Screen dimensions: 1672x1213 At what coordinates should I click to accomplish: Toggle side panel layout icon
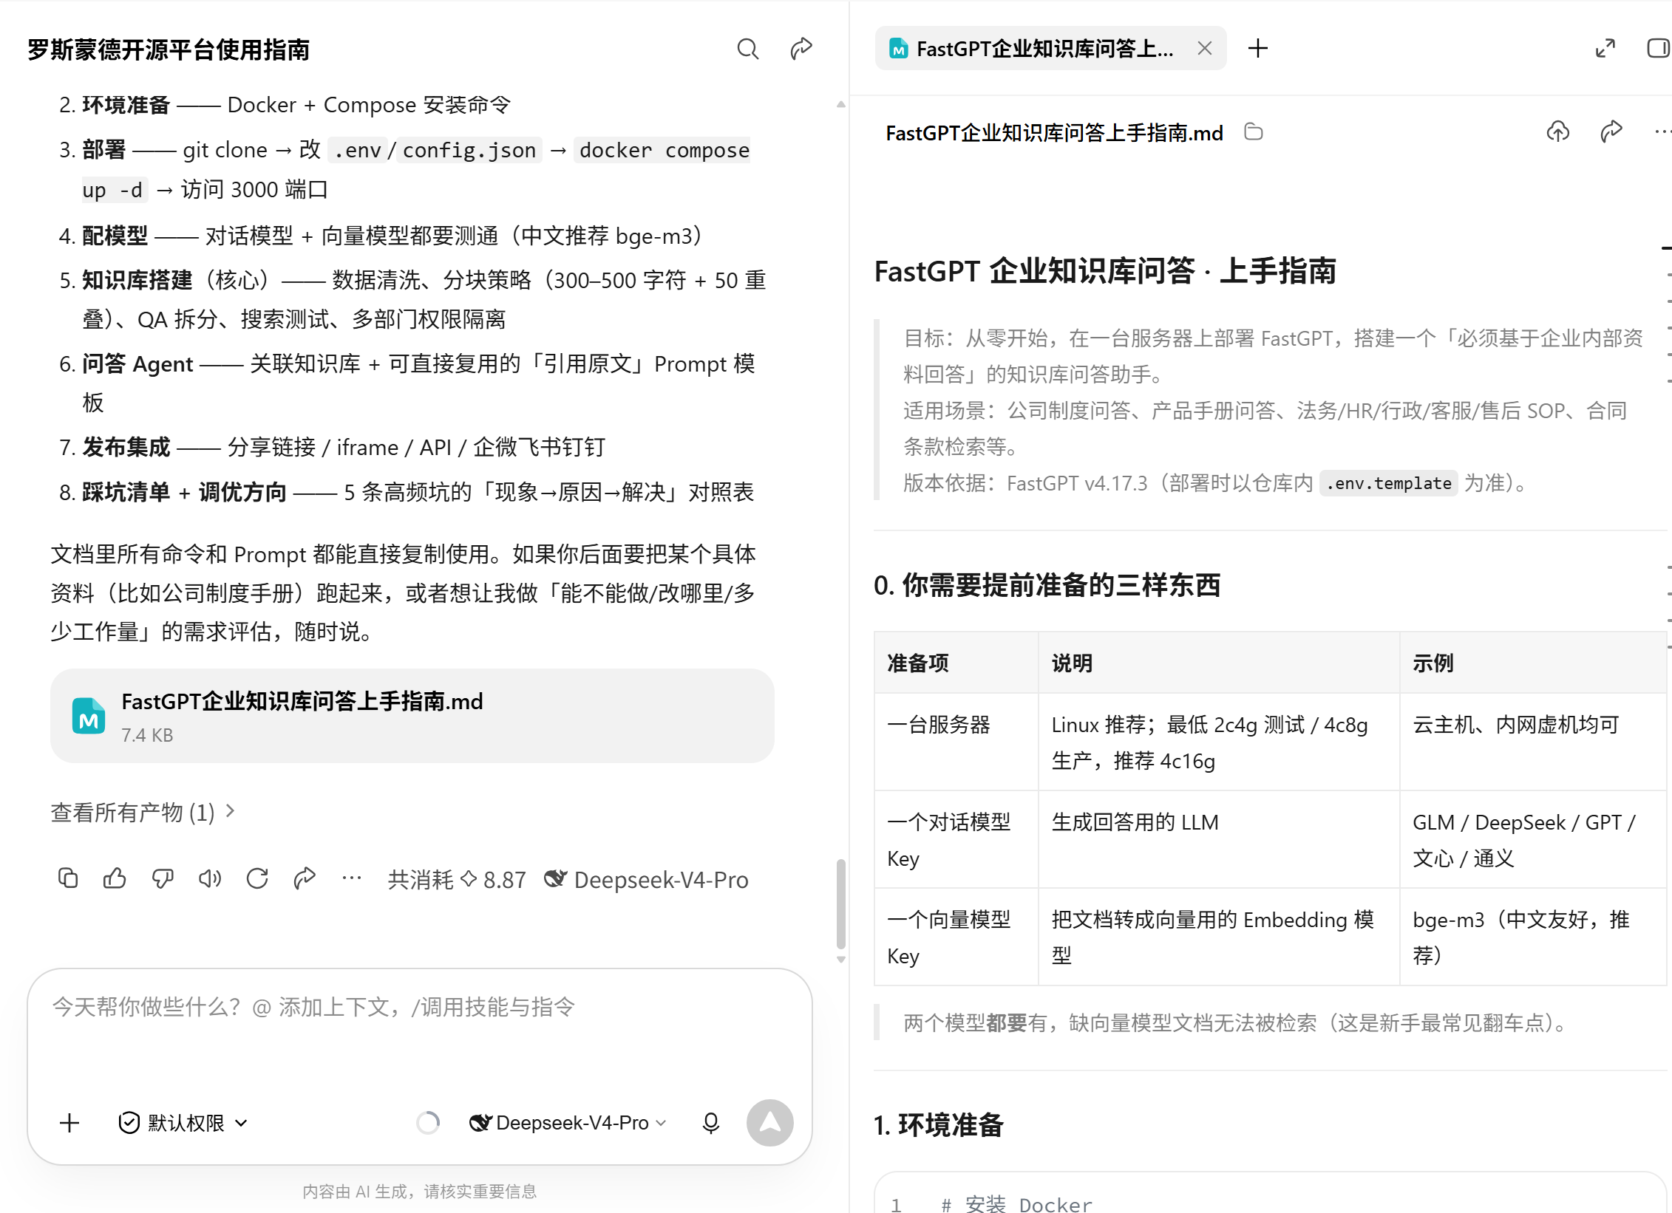click(x=1659, y=49)
